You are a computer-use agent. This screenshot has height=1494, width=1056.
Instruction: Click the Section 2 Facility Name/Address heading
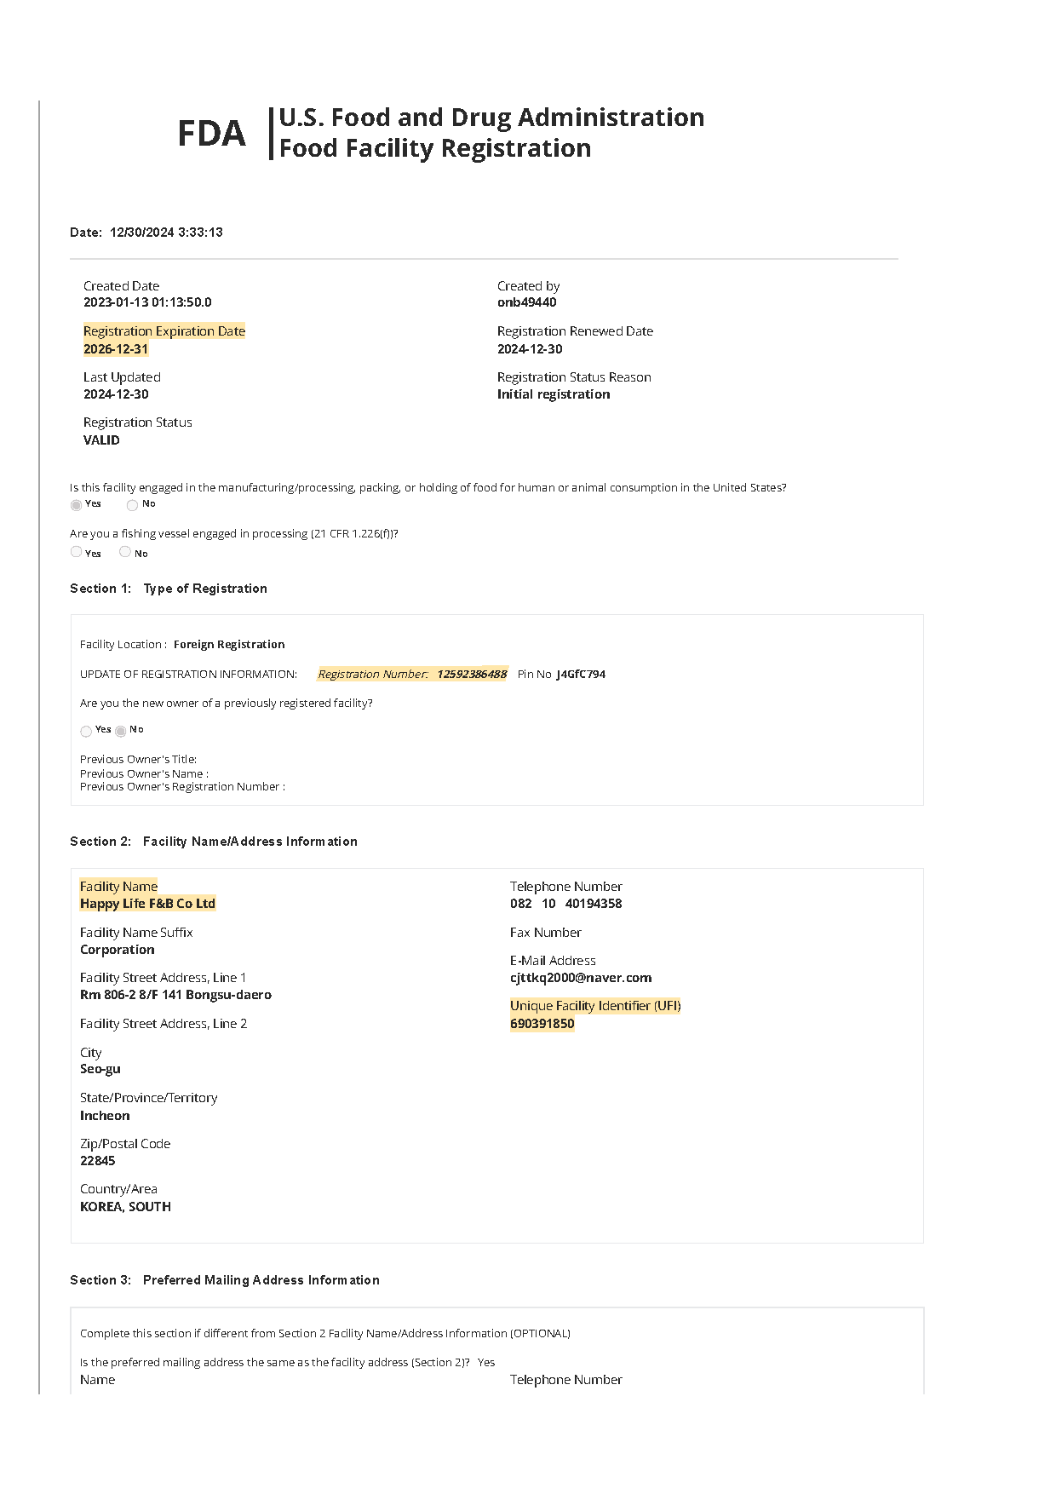tap(214, 842)
